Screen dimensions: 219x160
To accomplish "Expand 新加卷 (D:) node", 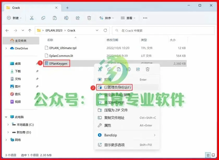I will [x=8, y=132].
